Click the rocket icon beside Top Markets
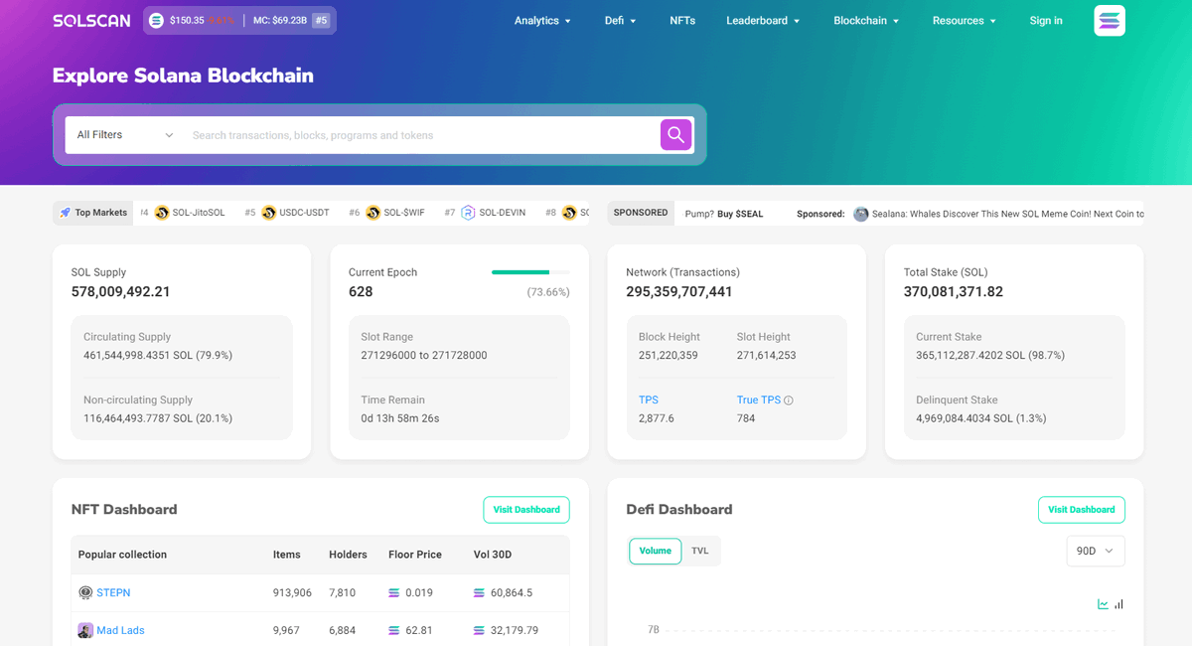This screenshot has height=646, width=1192. [x=65, y=213]
